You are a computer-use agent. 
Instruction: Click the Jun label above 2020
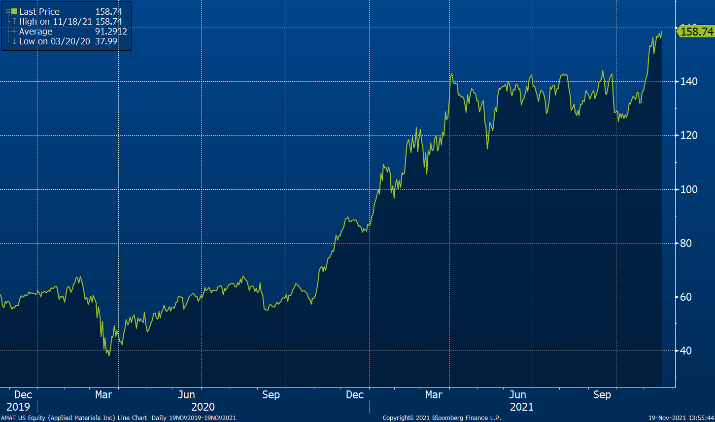click(187, 395)
